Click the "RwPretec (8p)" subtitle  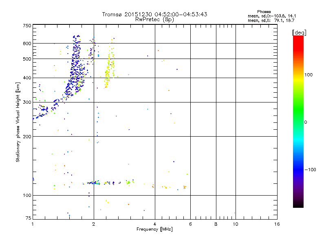pyautogui.click(x=154, y=20)
